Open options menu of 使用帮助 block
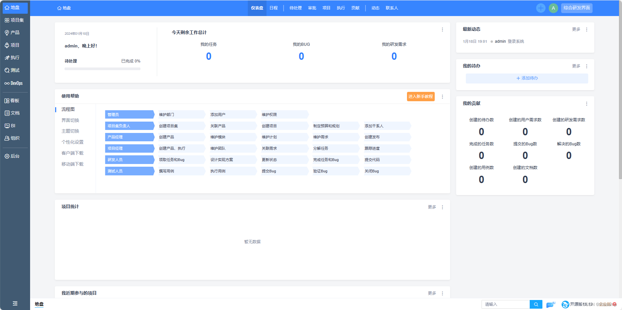This screenshot has width=622, height=310. point(442,97)
